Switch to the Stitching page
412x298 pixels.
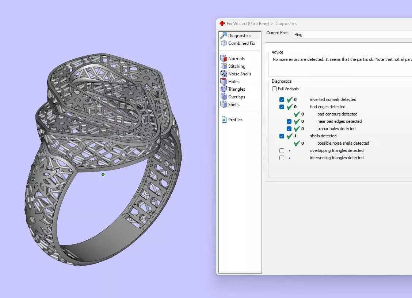click(237, 66)
